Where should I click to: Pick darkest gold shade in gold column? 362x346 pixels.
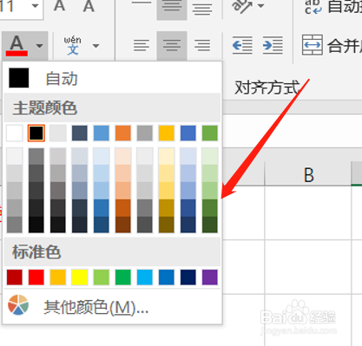click(x=167, y=225)
